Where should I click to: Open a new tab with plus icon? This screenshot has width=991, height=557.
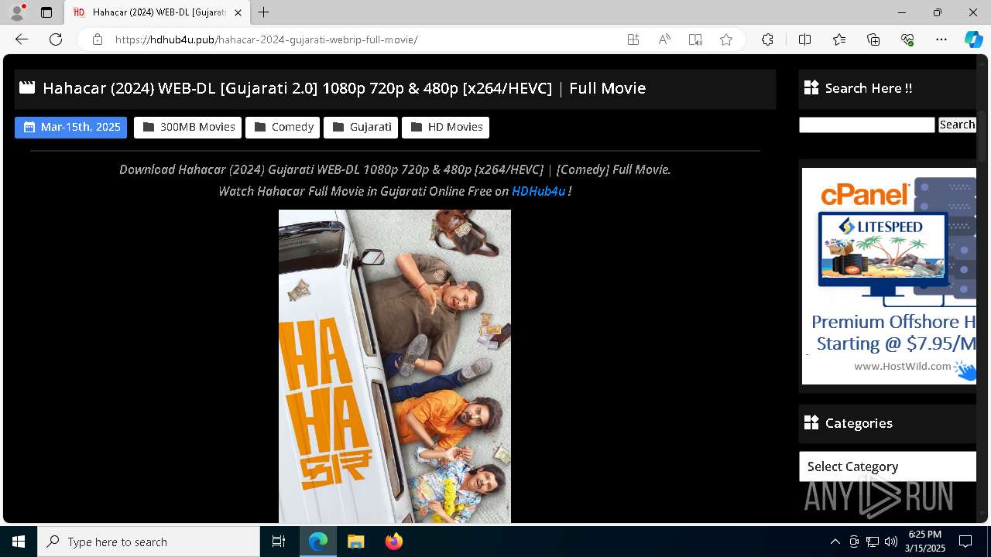[264, 12]
